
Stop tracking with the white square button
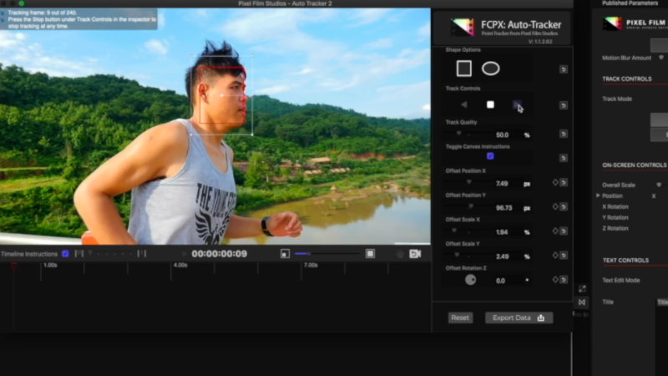pyautogui.click(x=490, y=104)
